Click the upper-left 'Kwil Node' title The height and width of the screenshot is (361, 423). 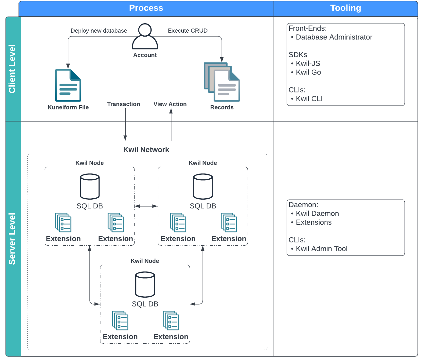tap(90, 163)
